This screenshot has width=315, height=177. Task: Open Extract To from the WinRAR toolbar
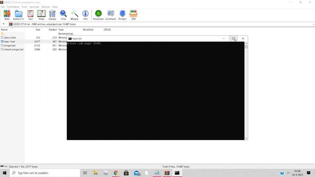[x=19, y=15]
